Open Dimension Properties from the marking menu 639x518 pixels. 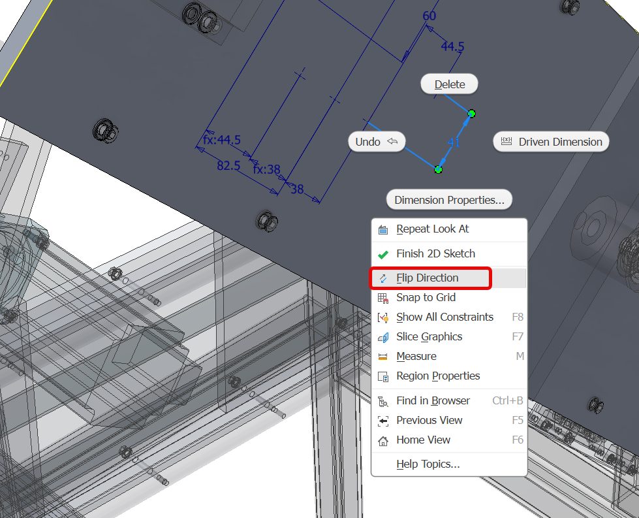(449, 200)
